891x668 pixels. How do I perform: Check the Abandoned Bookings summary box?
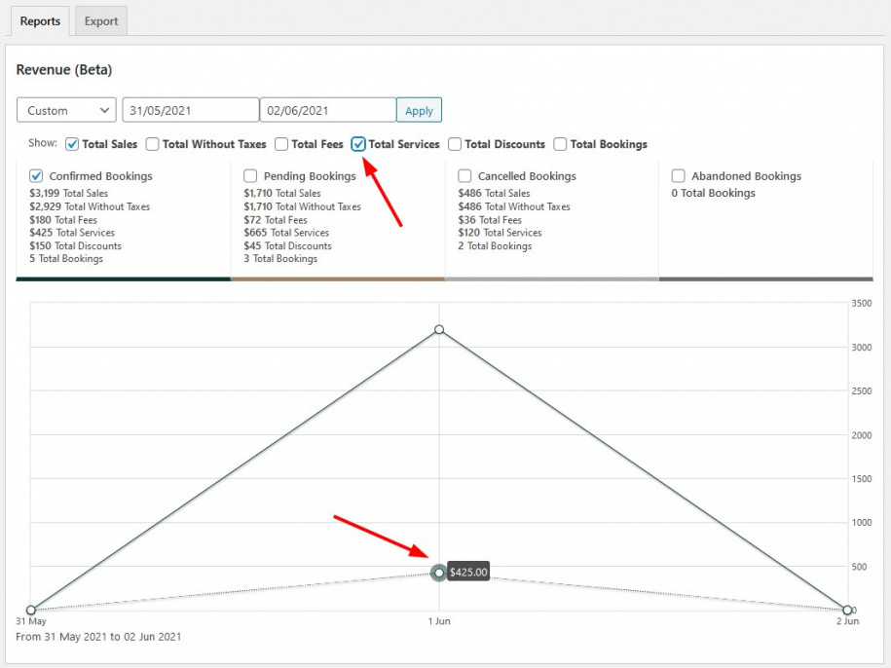[x=679, y=176]
